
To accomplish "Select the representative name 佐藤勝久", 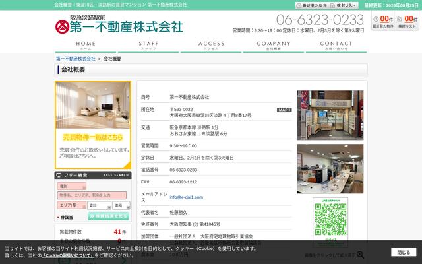I will [179, 213].
